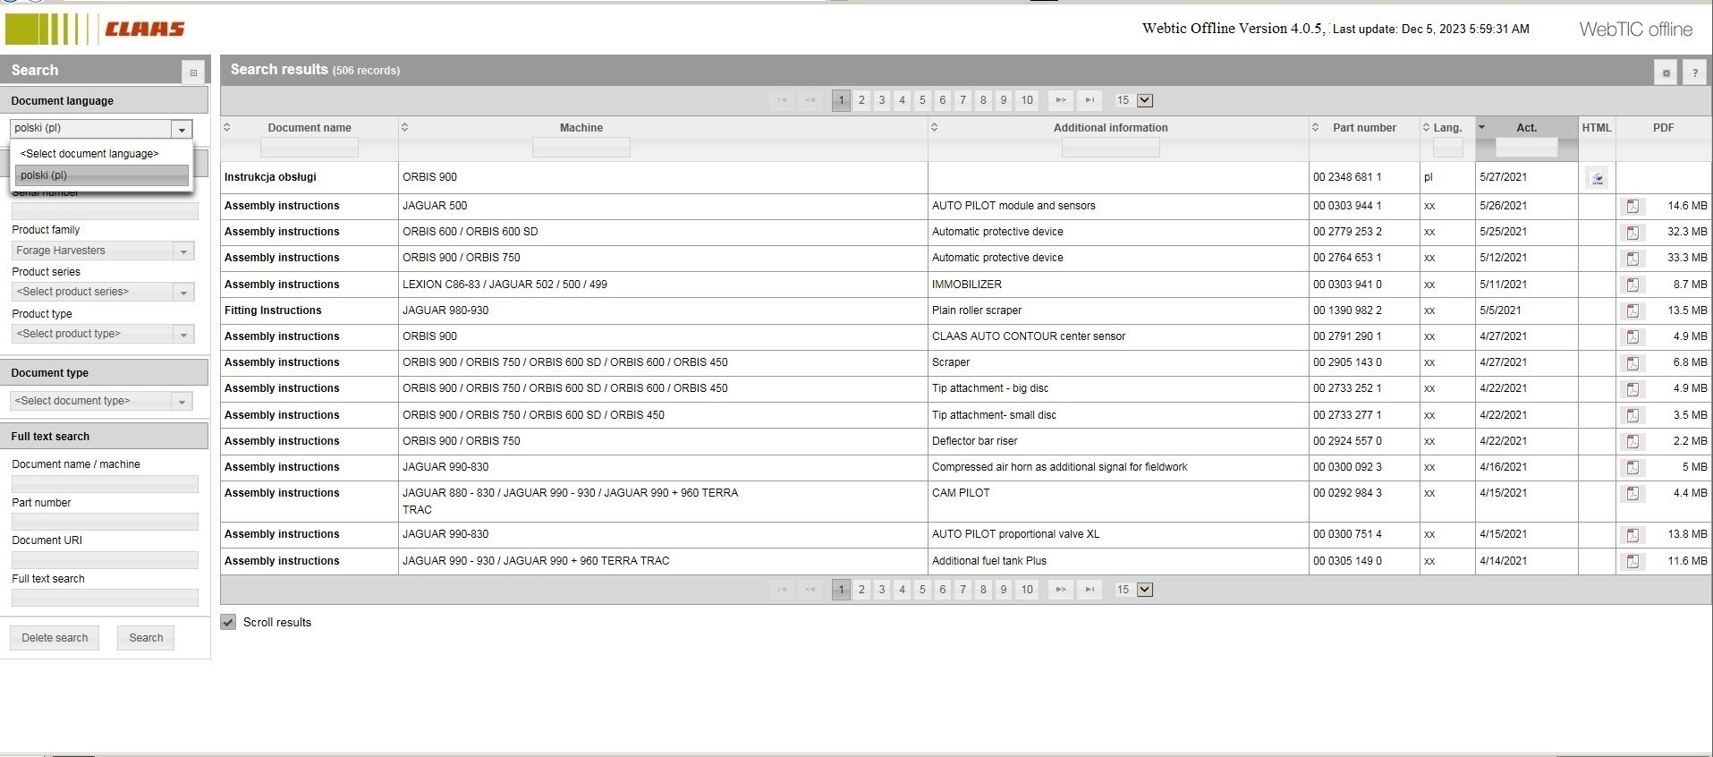This screenshot has height=757, width=1713.
Task: Open PDF for ORBIS 600 / ORBIS 600 SD
Action: coord(1632,233)
